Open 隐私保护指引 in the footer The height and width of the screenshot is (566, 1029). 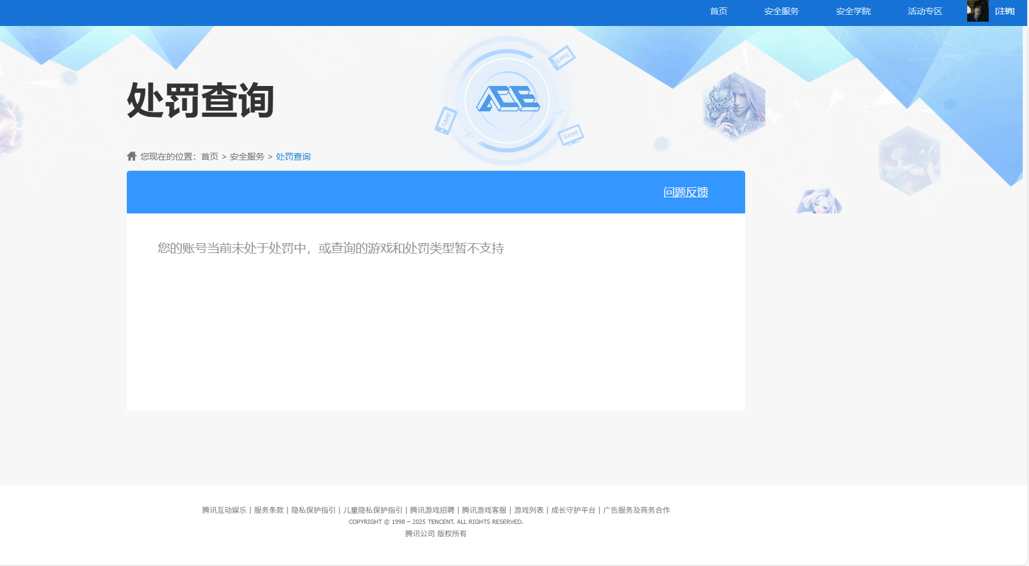pyautogui.click(x=313, y=510)
